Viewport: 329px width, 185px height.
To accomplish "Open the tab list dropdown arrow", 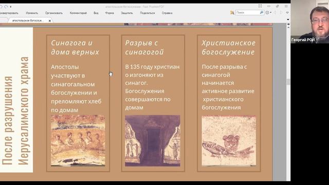I will point(288,20).
